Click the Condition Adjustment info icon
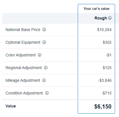Image resolution: width=119 pixels, height=117 pixels. [x=47, y=93]
